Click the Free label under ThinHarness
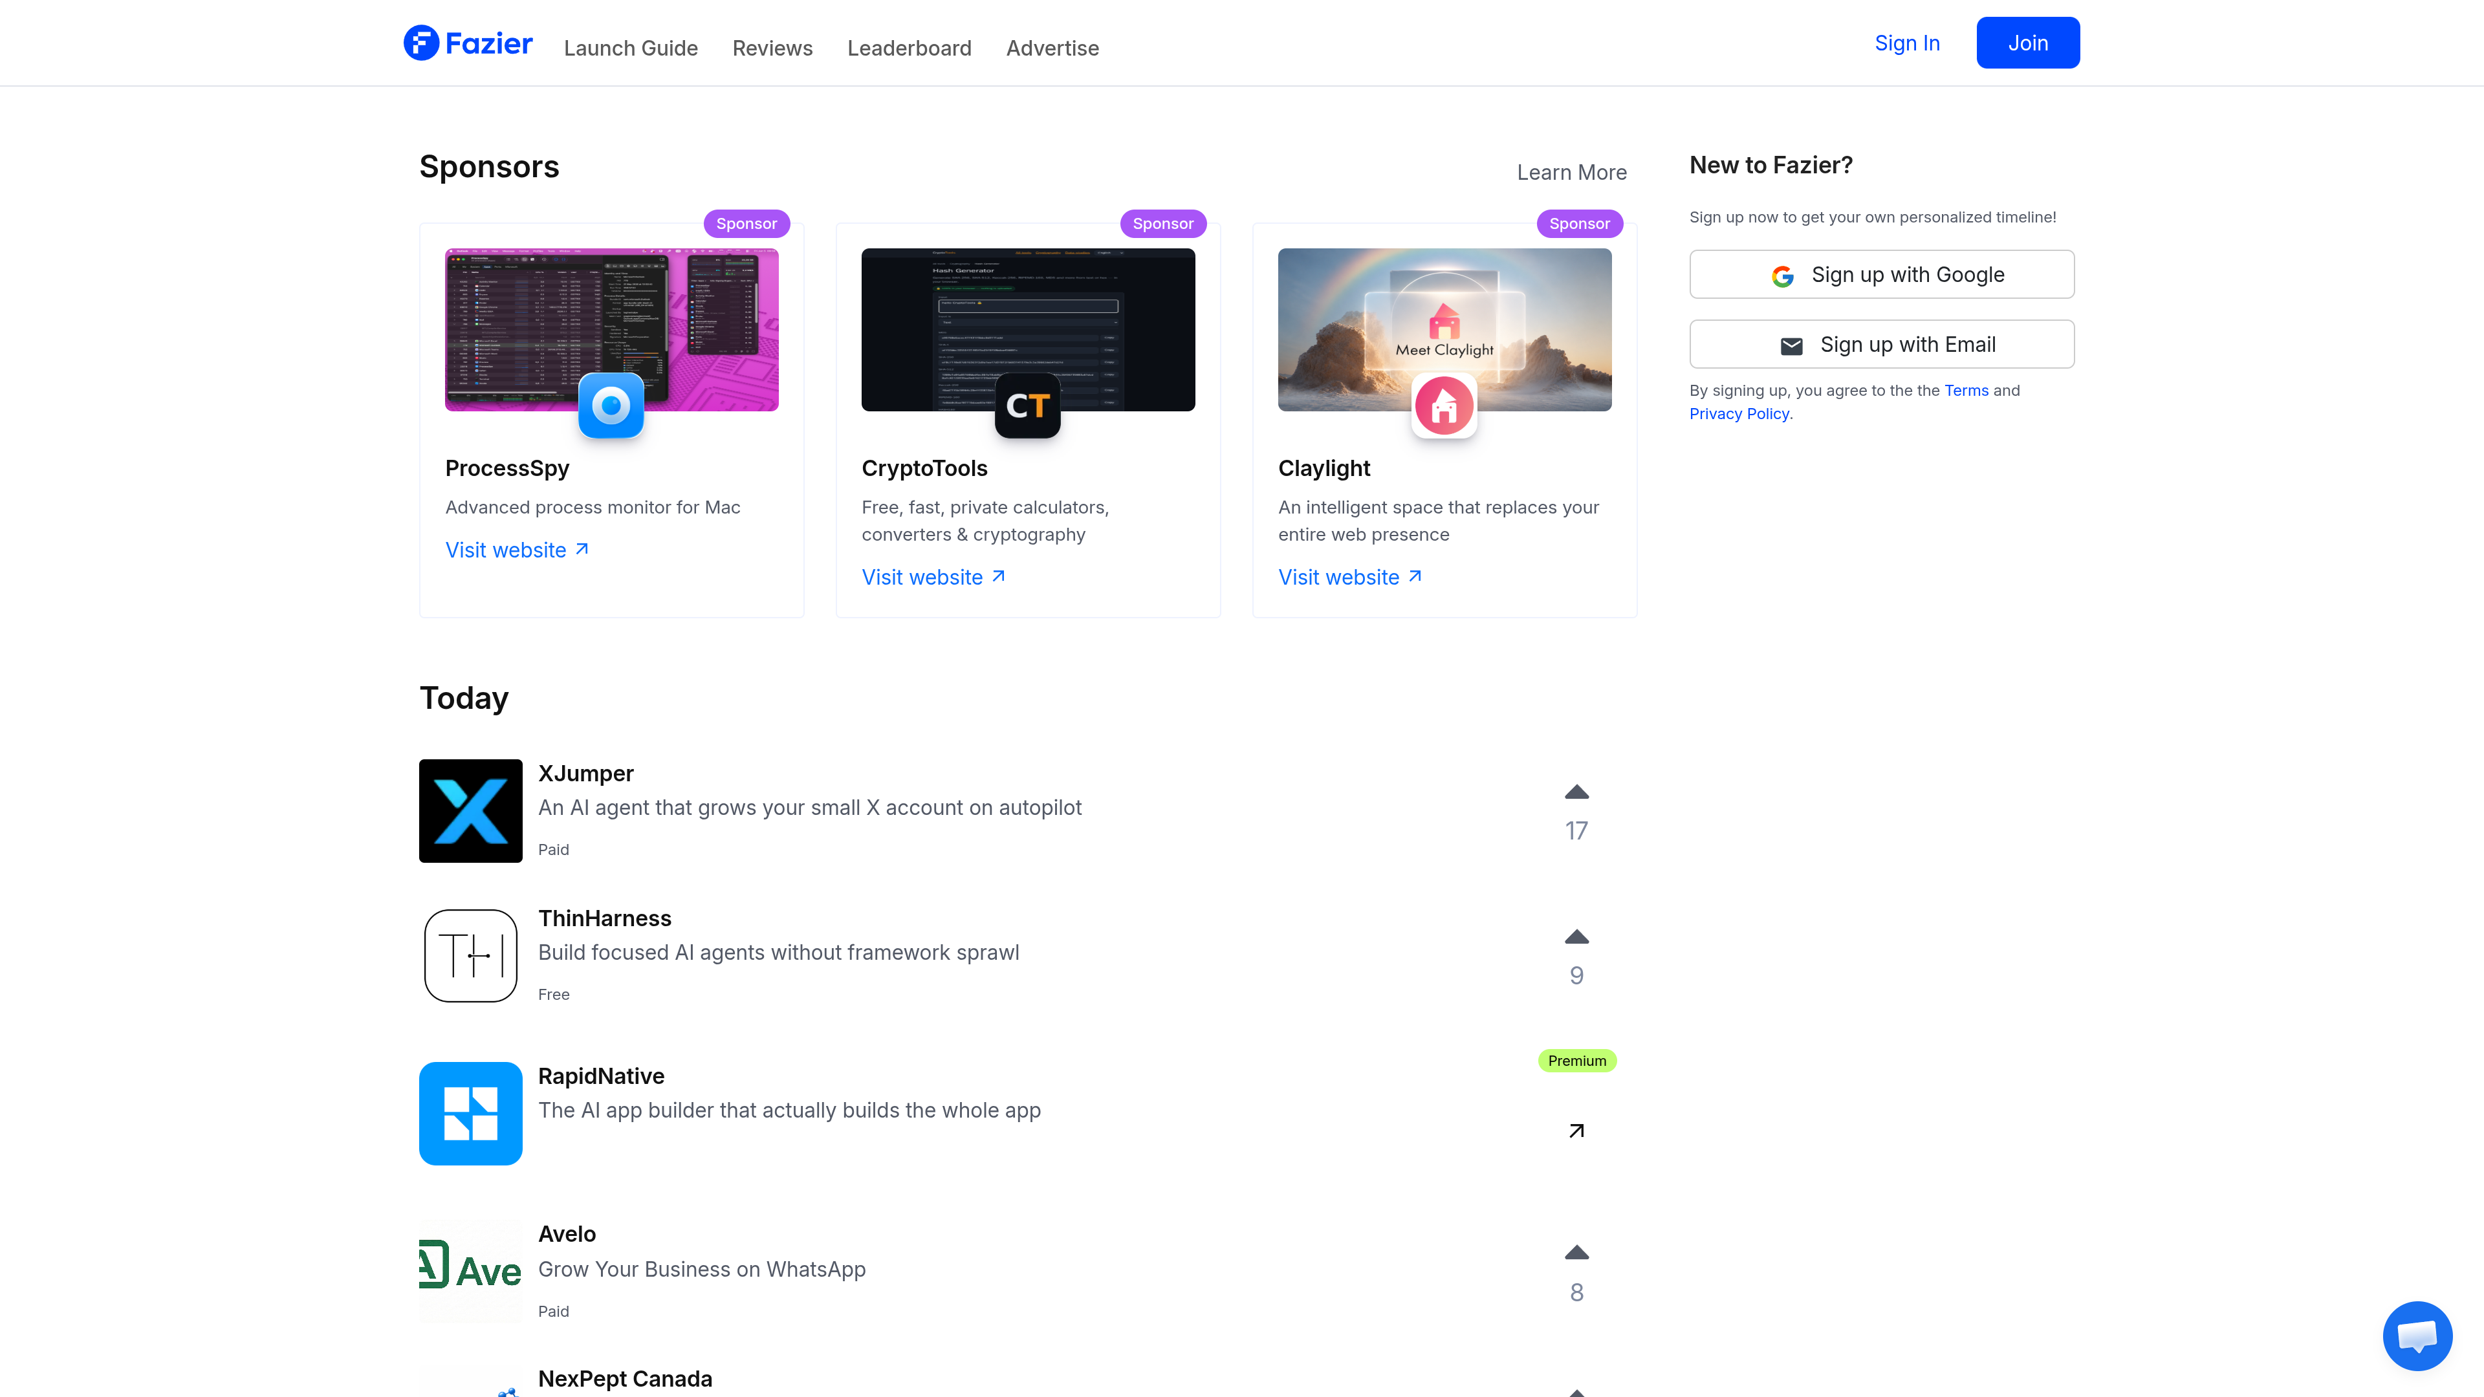 coord(554,995)
